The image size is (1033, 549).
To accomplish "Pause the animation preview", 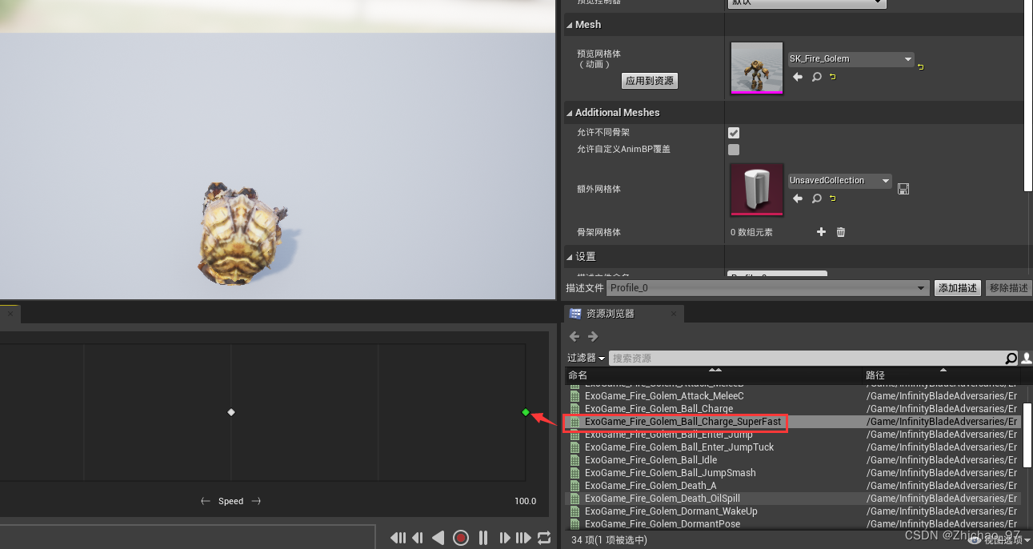I will tap(483, 538).
